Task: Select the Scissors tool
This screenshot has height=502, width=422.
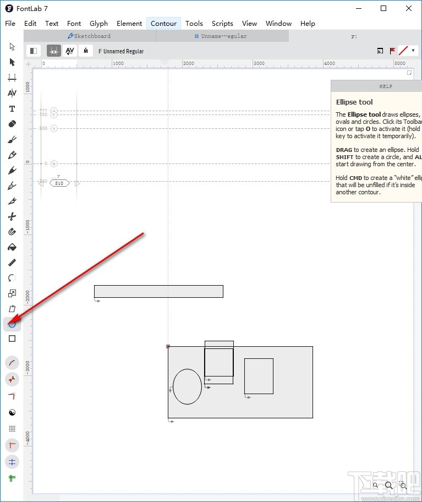Action: tap(12, 216)
